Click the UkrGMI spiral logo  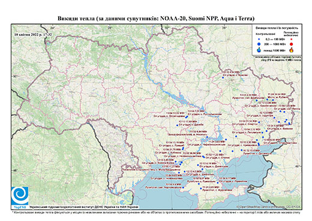point(20,196)
